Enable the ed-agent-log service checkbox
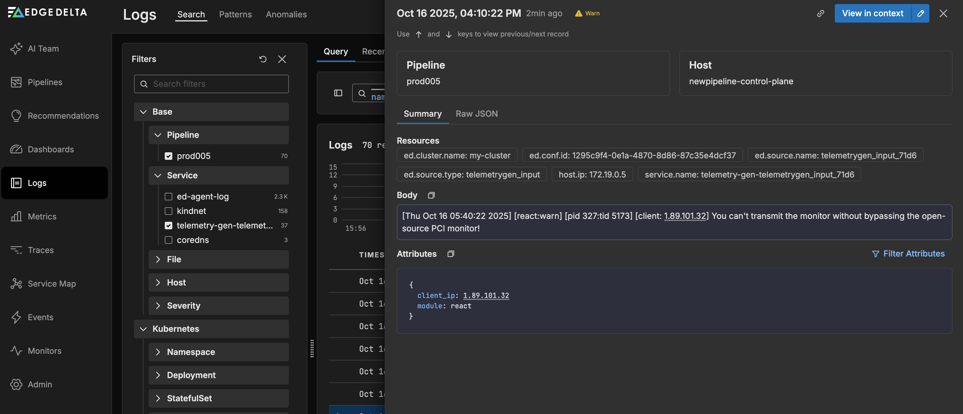The height and width of the screenshot is (414, 963). (x=169, y=196)
